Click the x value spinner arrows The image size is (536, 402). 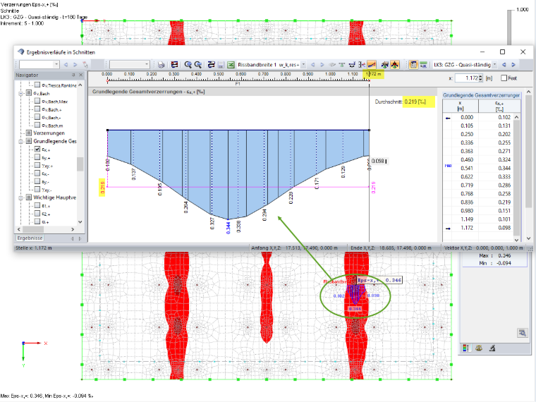pyautogui.click(x=480, y=78)
